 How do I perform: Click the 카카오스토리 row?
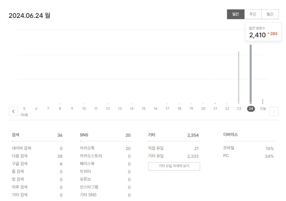[105, 156]
